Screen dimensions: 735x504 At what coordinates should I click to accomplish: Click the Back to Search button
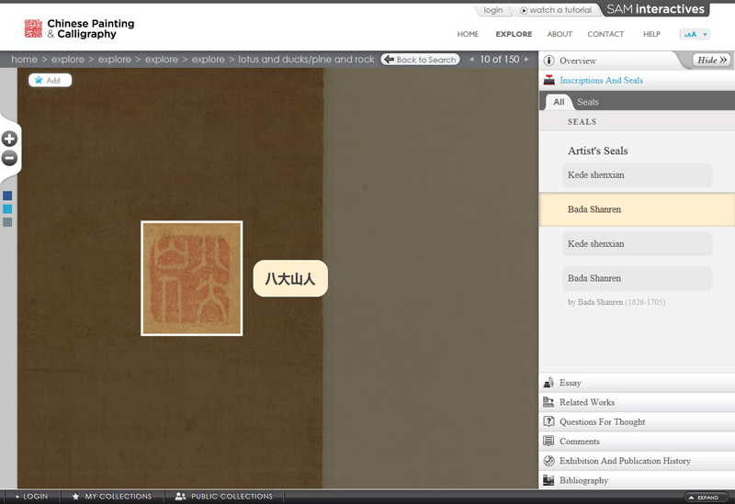click(x=421, y=60)
